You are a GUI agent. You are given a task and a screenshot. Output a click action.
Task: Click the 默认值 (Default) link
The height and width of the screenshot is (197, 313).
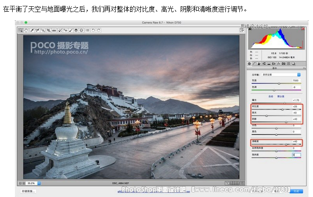(x=280, y=96)
